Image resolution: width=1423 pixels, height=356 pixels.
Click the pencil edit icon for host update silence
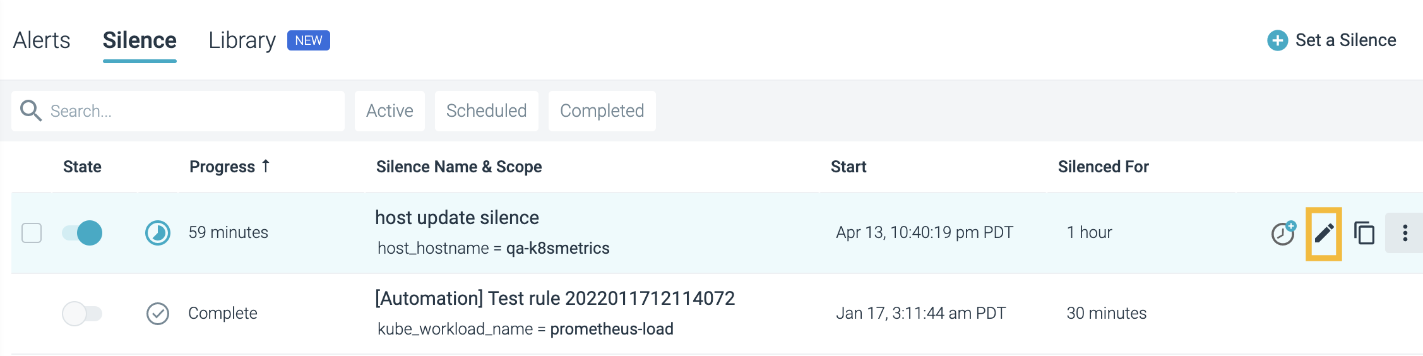coord(1324,234)
